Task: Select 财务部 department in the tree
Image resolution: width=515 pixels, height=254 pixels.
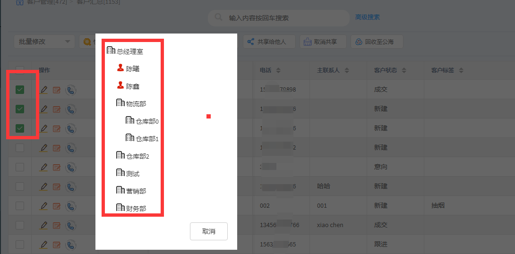Action: pos(131,208)
